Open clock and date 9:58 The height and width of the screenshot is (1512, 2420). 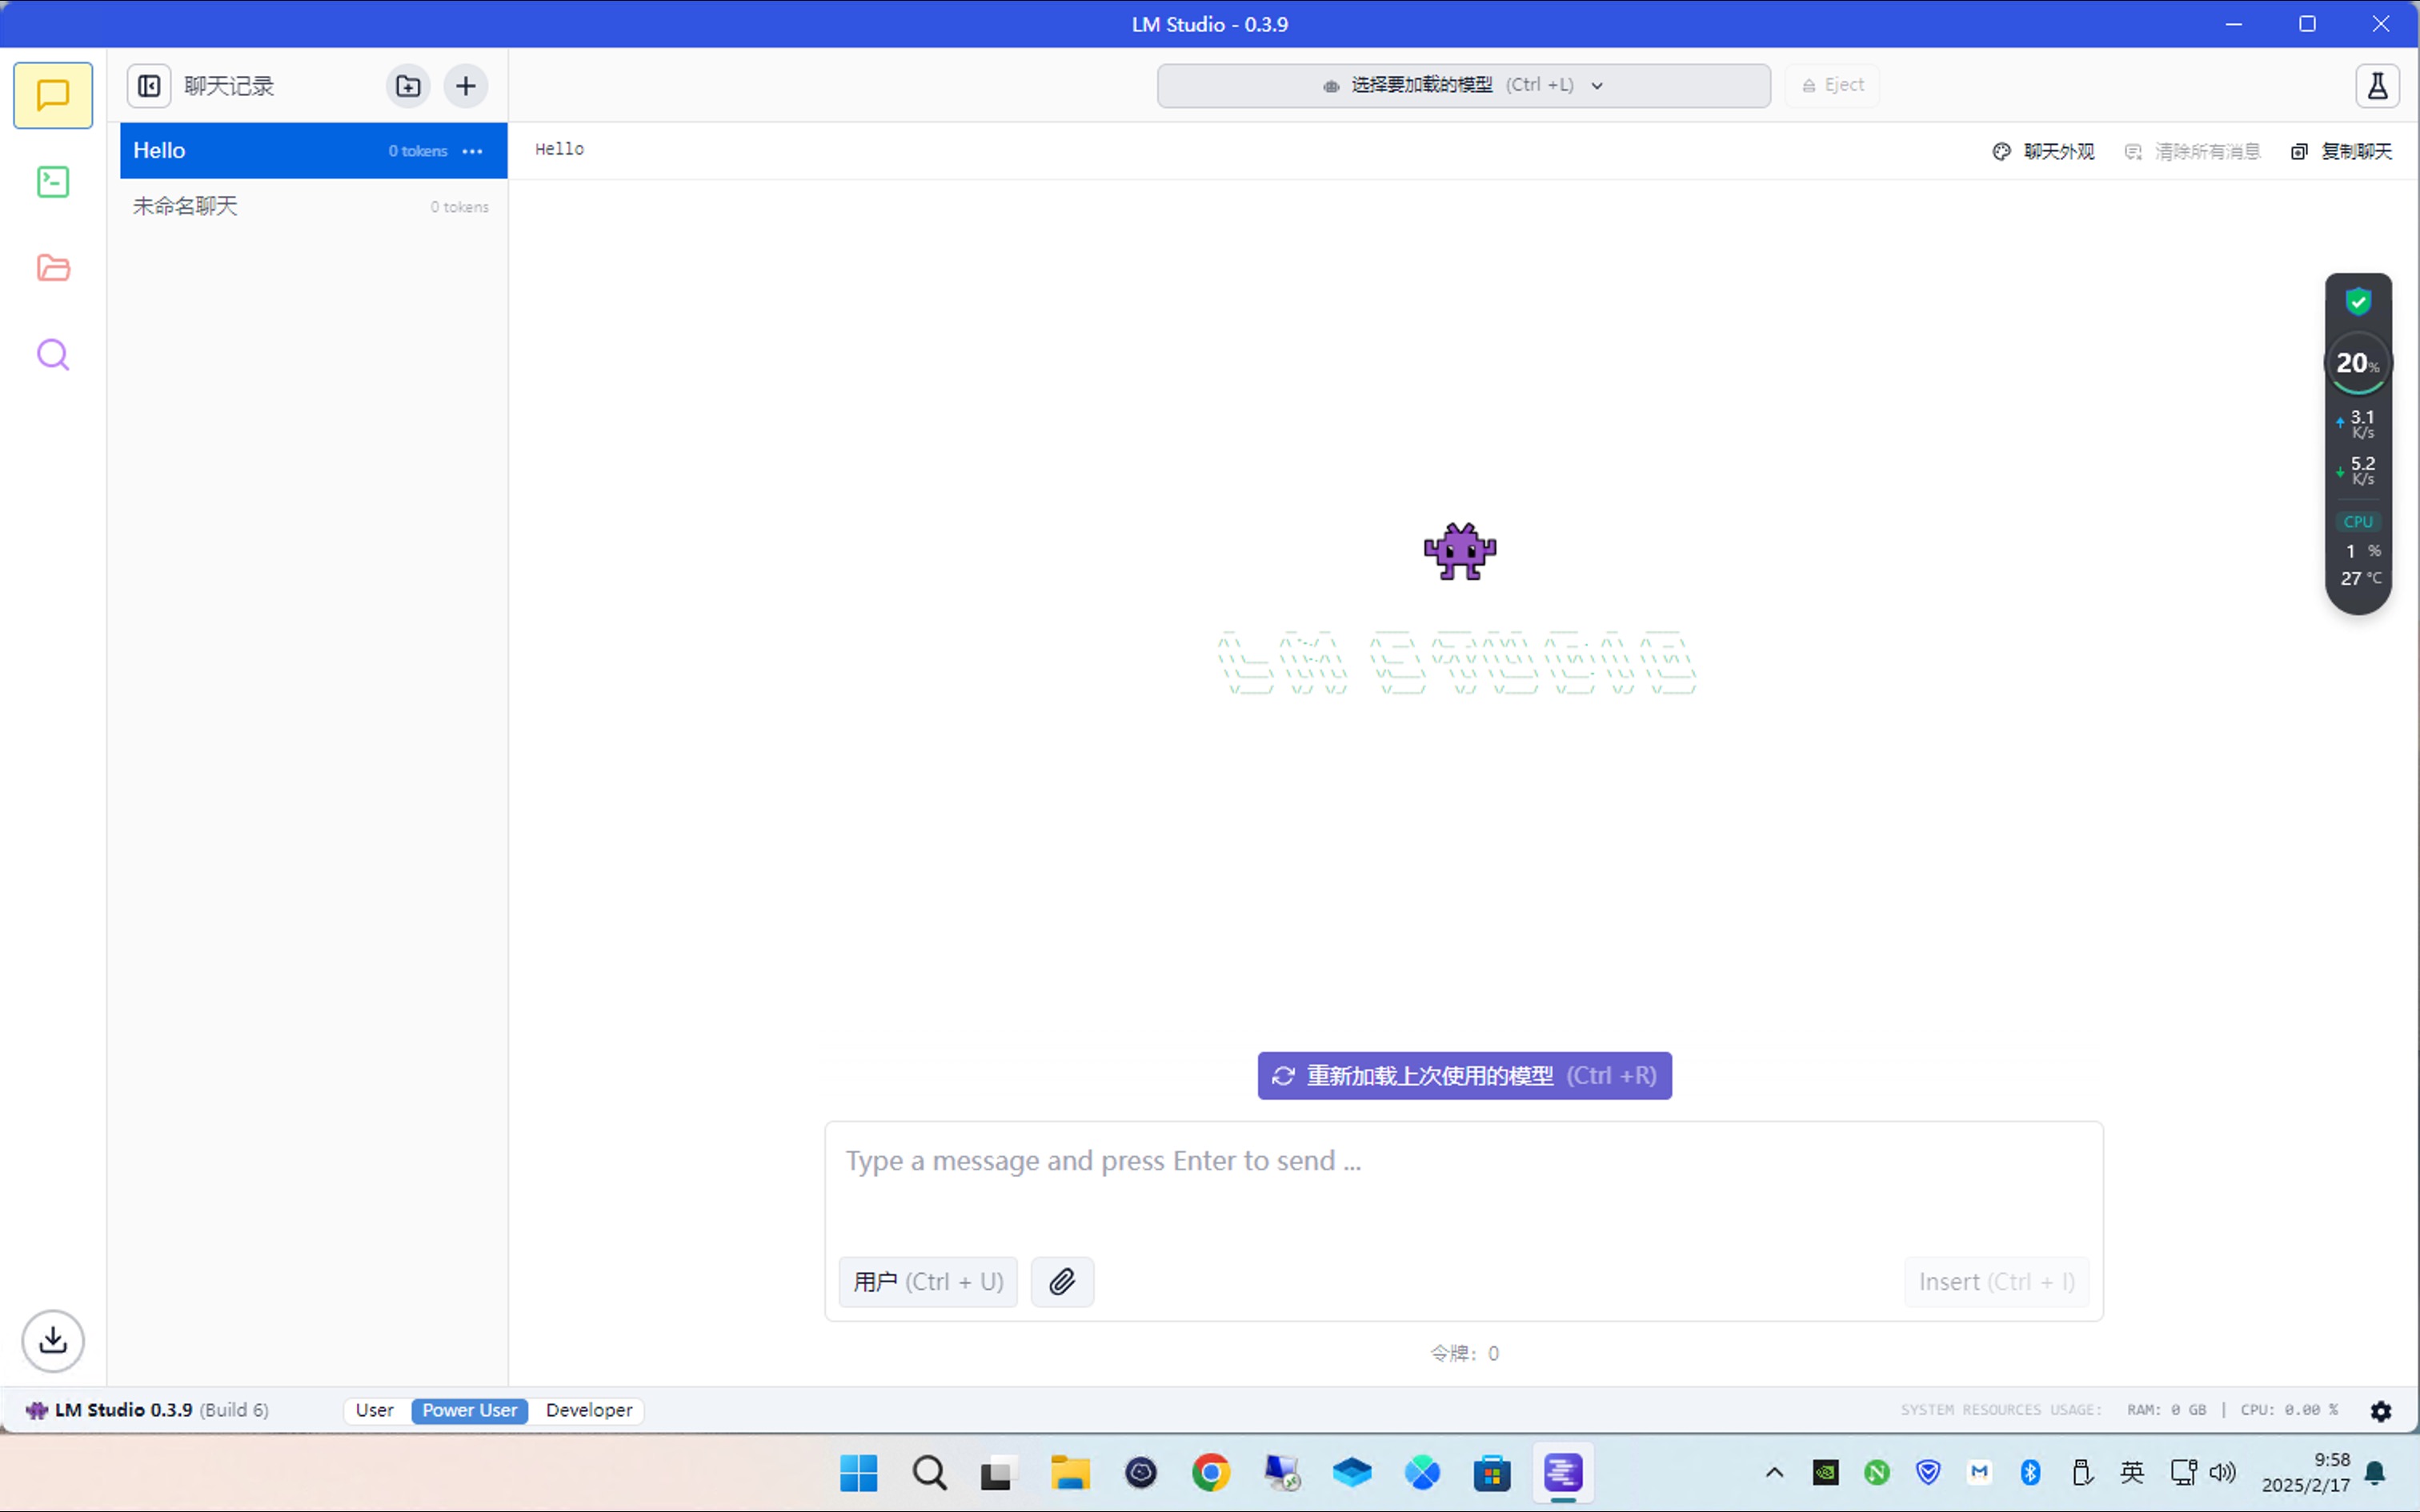coord(2305,1473)
